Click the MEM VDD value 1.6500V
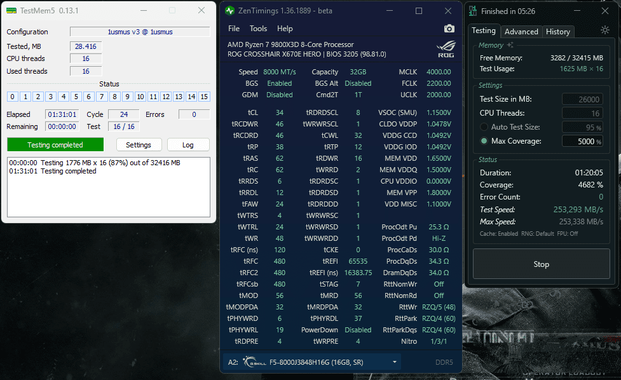The width and height of the screenshot is (621, 380). coord(439,158)
